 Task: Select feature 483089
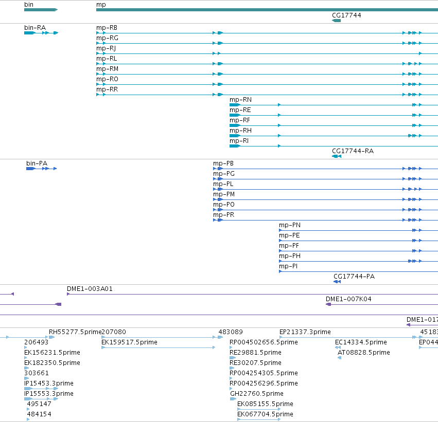coord(231,332)
